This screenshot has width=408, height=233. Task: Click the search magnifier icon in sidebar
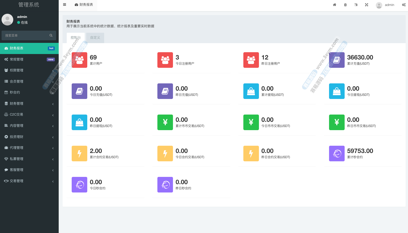[x=51, y=35]
